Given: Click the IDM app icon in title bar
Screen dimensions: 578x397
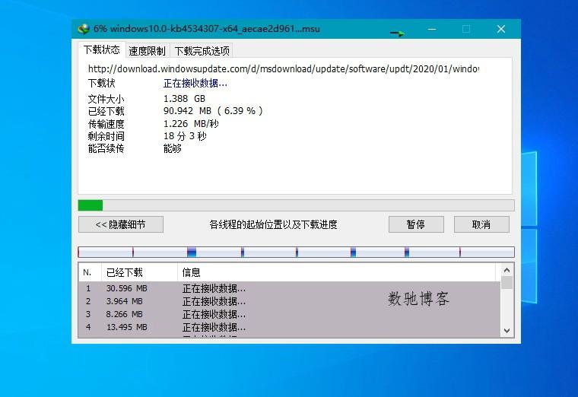Looking at the screenshot, I should point(84,29).
